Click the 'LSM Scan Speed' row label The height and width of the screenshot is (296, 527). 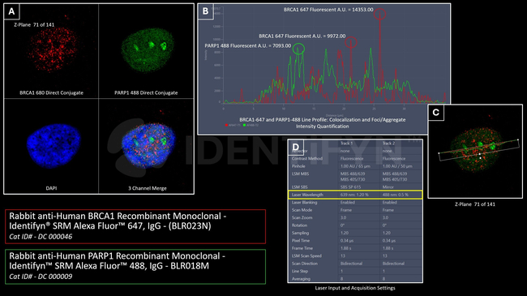pyautogui.click(x=306, y=256)
